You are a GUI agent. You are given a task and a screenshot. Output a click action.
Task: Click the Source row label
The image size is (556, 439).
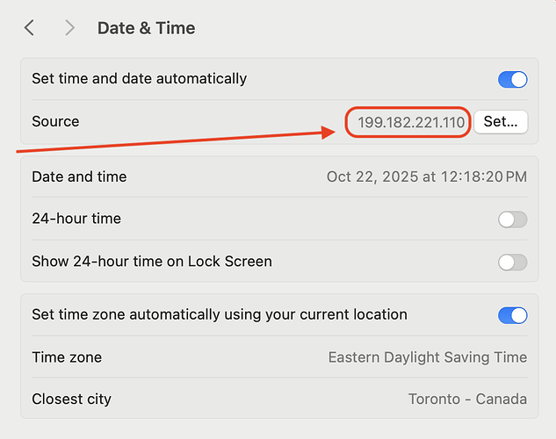point(55,122)
